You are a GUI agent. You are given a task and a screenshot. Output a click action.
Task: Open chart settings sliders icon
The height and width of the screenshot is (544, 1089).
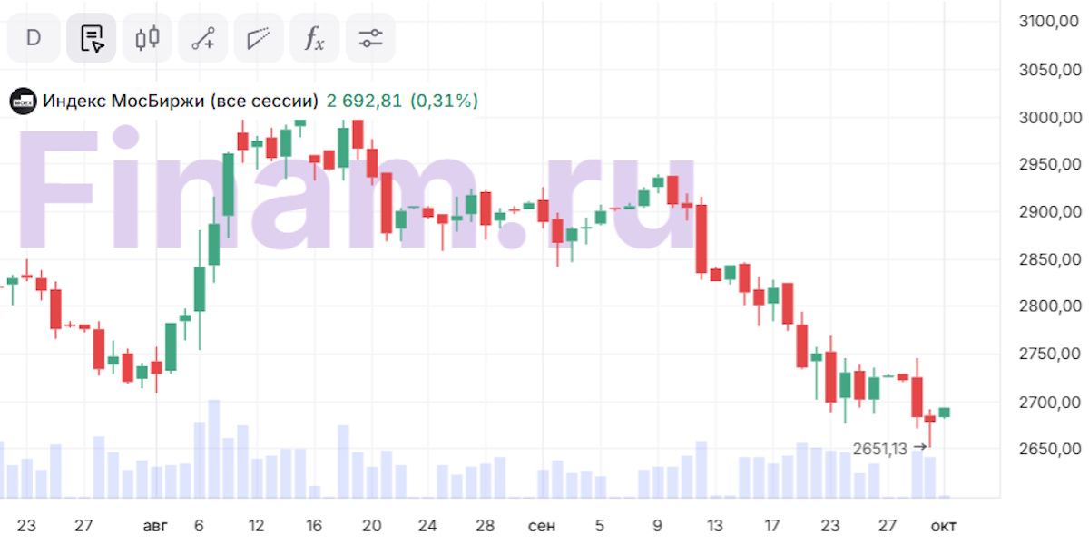coord(370,38)
